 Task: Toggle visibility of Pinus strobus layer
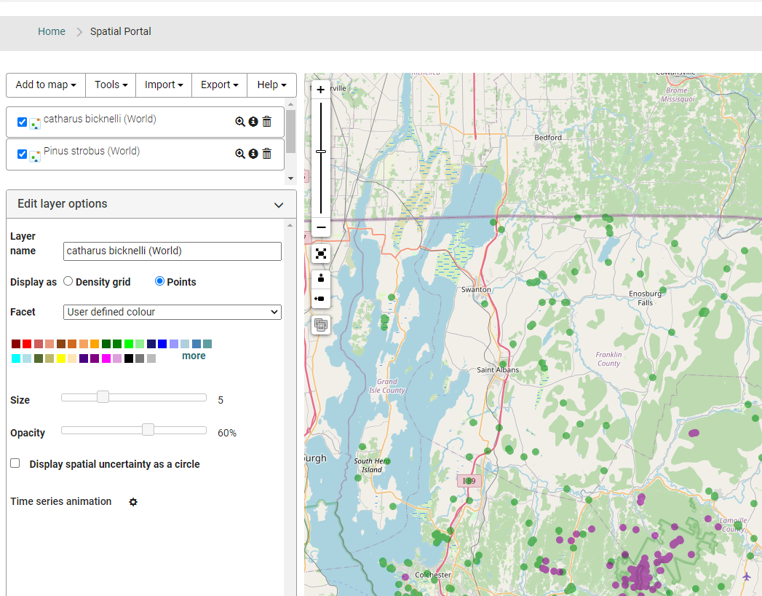[x=22, y=154]
